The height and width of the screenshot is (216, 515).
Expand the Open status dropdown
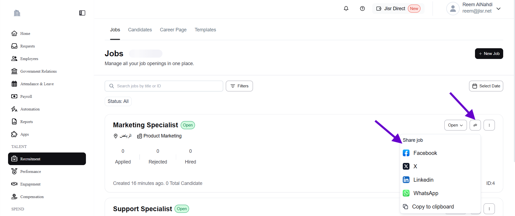point(455,125)
